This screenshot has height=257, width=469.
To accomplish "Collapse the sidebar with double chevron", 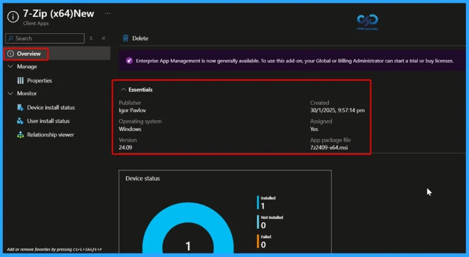I will point(104,38).
